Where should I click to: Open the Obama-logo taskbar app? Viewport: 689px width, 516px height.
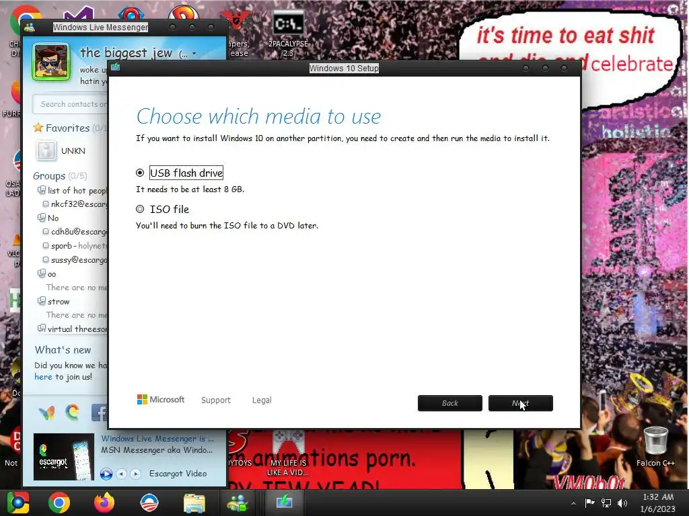pos(149,503)
